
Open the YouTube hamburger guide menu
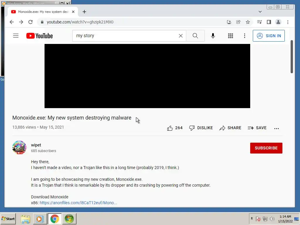click(16, 36)
